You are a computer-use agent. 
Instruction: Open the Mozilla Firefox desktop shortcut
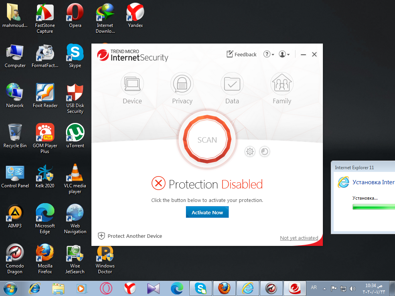[45, 259]
